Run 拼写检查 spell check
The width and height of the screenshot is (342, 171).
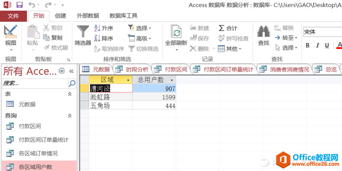[x=233, y=38]
